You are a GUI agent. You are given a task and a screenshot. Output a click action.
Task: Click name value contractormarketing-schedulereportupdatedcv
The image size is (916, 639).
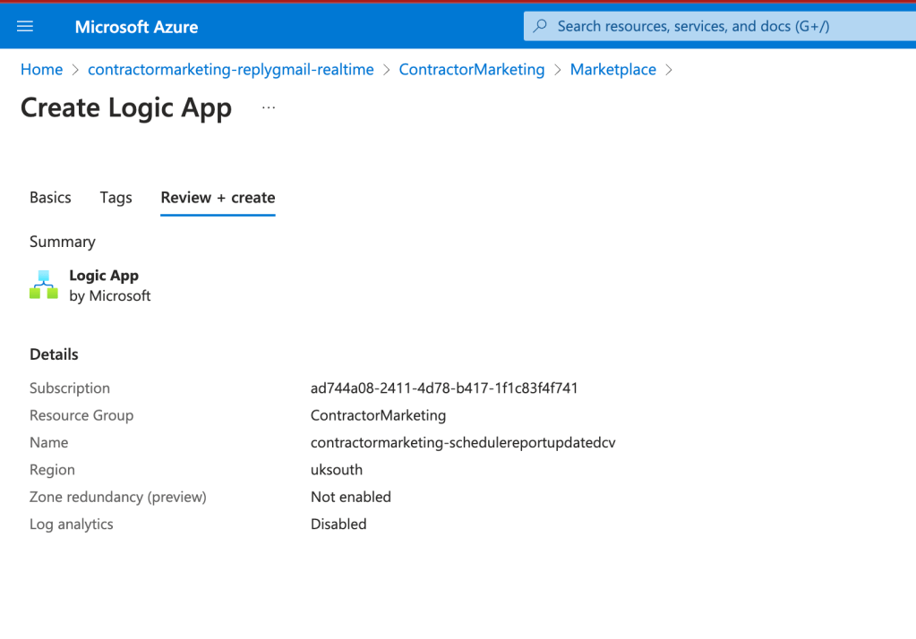(463, 443)
